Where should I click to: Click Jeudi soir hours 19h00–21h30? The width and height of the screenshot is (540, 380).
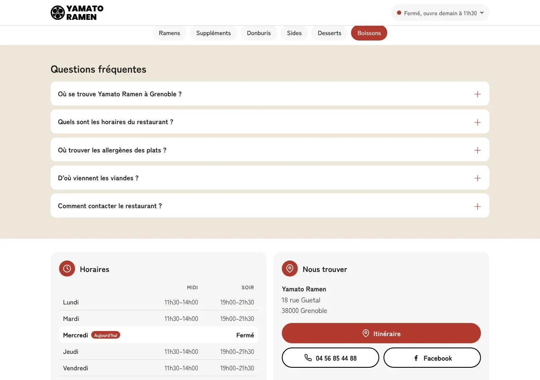(237, 352)
